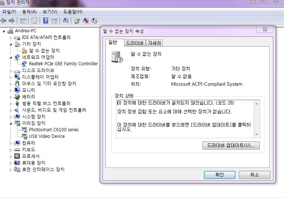Click the 디스플레이 어댑터 icon
This screenshot has width=284, height=198.
pyautogui.click(x=17, y=77)
